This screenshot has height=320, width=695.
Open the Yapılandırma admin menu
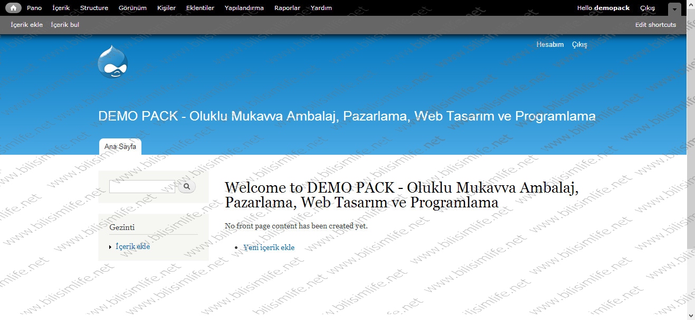click(x=244, y=8)
